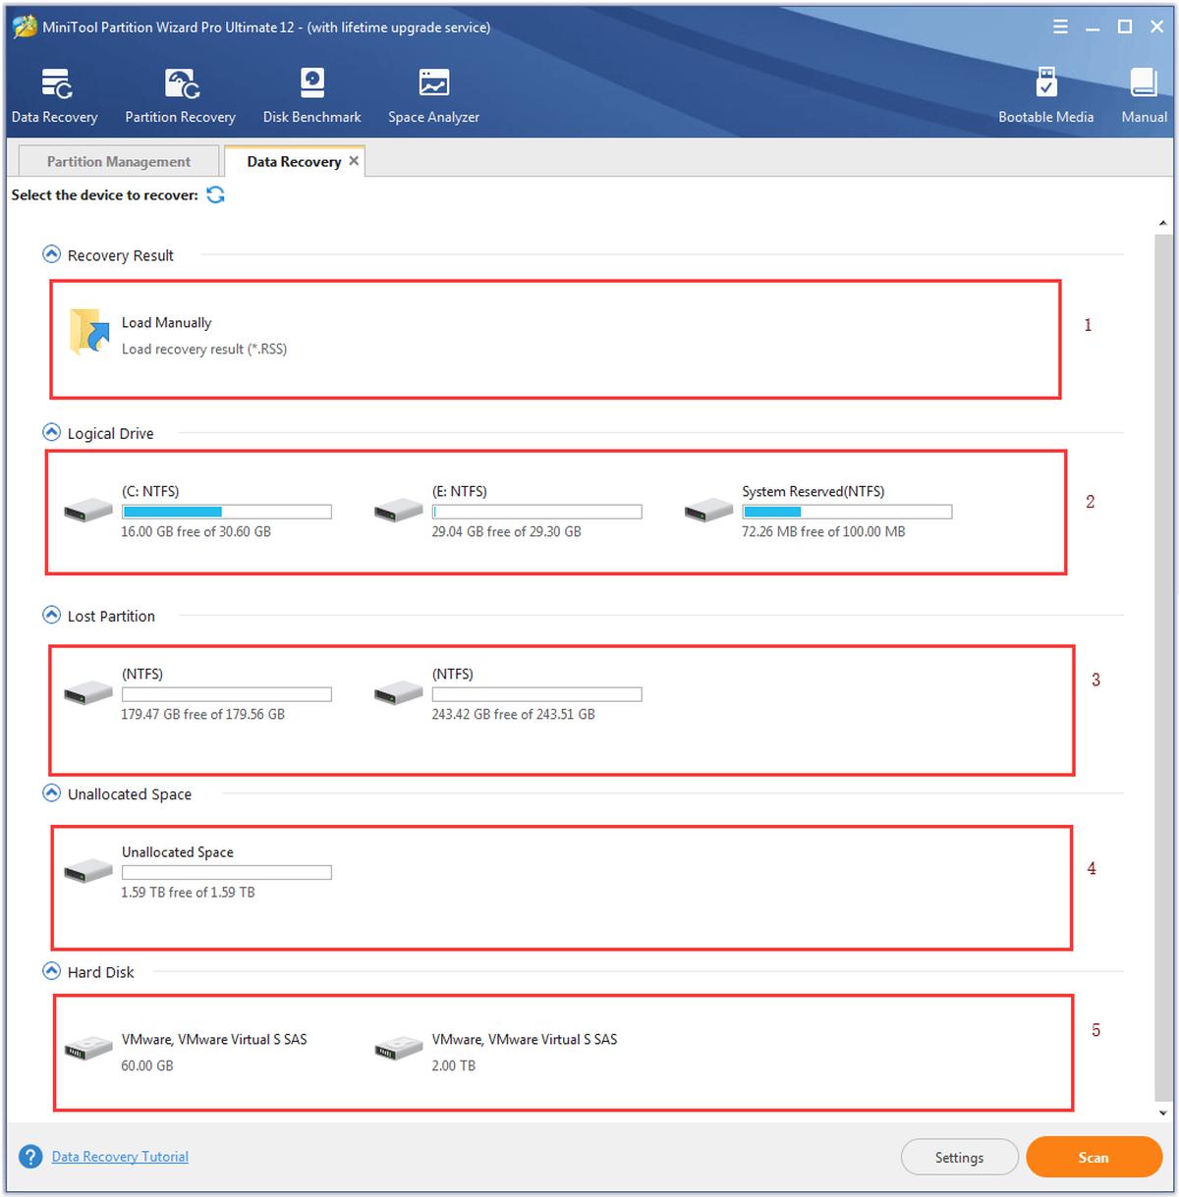This screenshot has width=1179, height=1197.
Task: Collapse the Lost Partition section
Action: pos(52,615)
